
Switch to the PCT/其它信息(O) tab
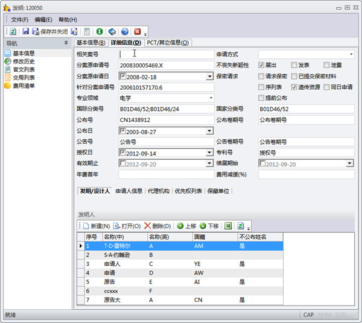tap(168, 43)
